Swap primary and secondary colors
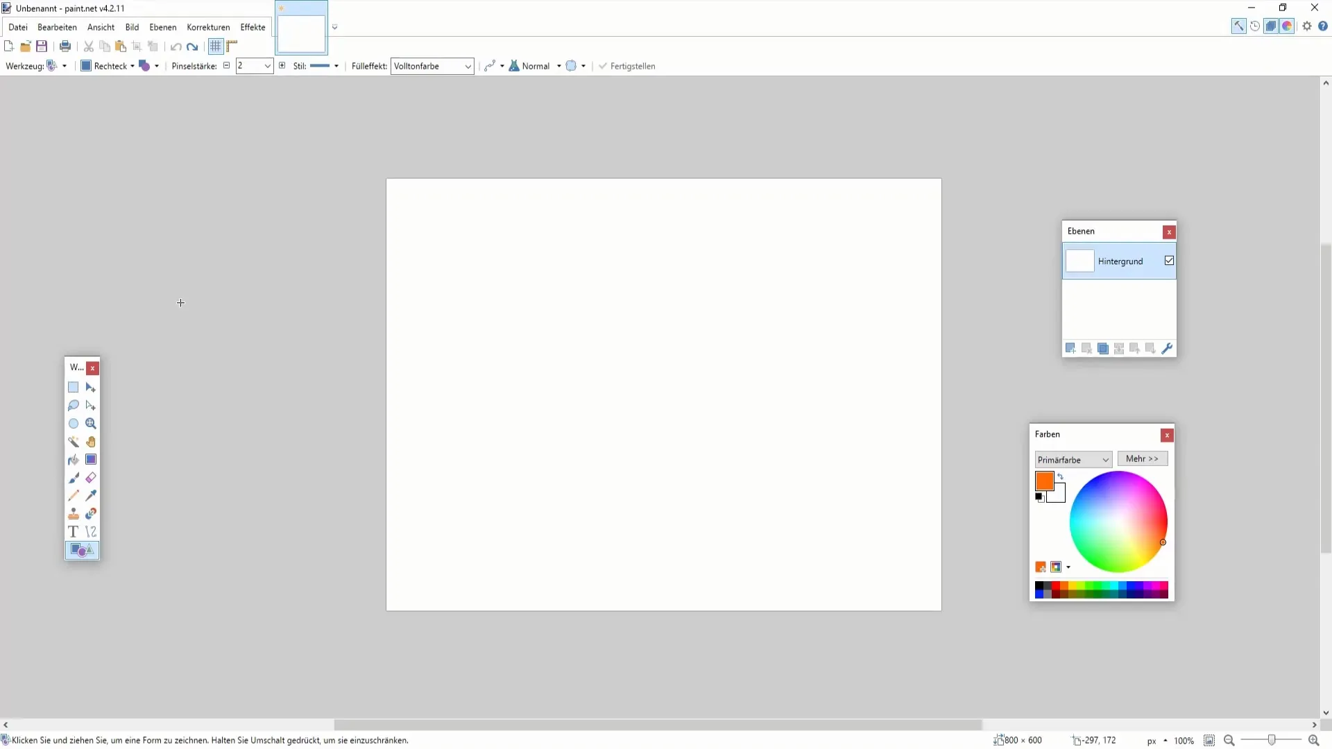This screenshot has width=1332, height=749. tap(1060, 477)
